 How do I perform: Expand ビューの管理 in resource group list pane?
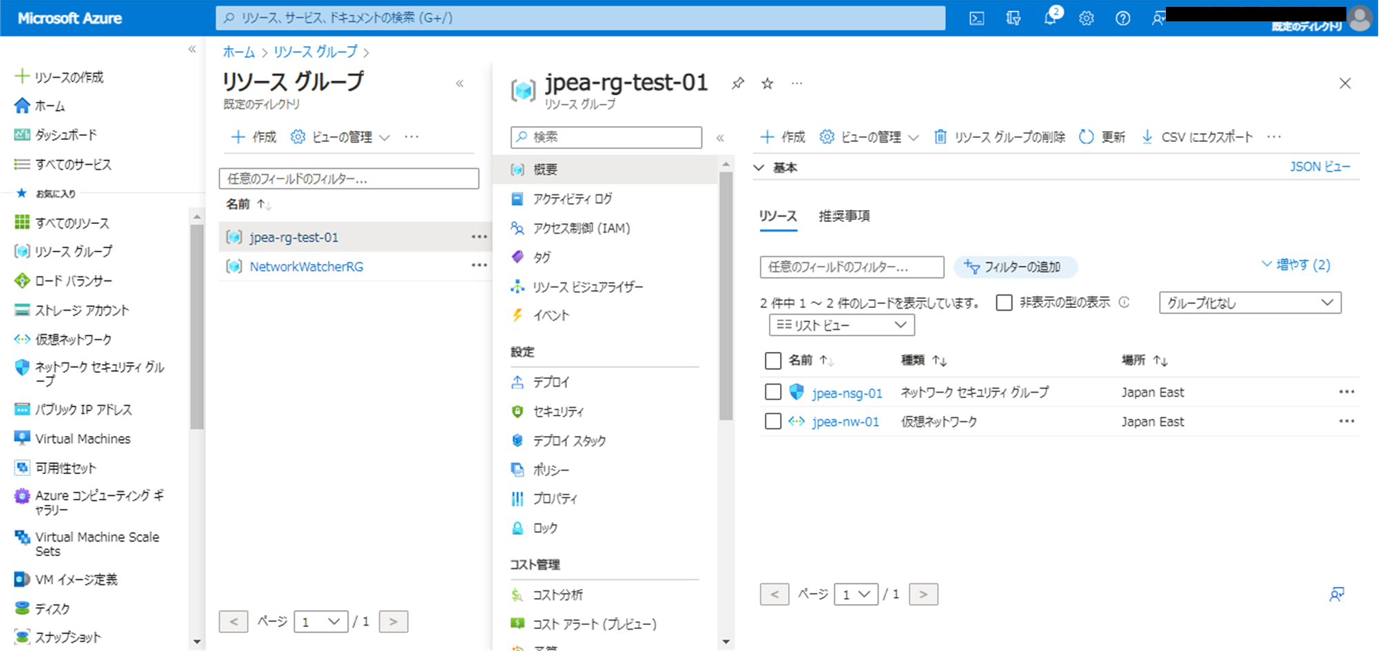coord(340,137)
